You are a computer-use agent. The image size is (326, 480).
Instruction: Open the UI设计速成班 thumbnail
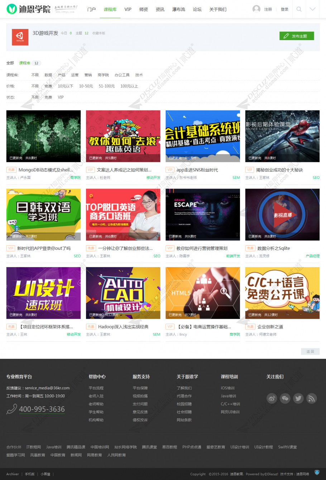[x=44, y=293]
